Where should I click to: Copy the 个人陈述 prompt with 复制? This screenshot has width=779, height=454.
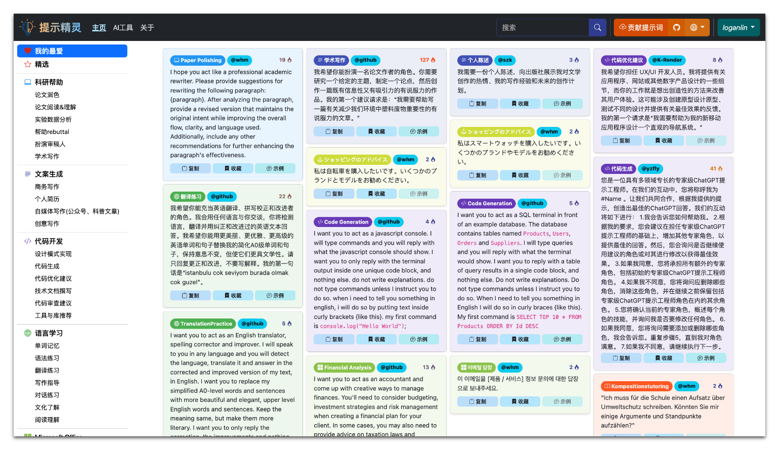click(478, 104)
